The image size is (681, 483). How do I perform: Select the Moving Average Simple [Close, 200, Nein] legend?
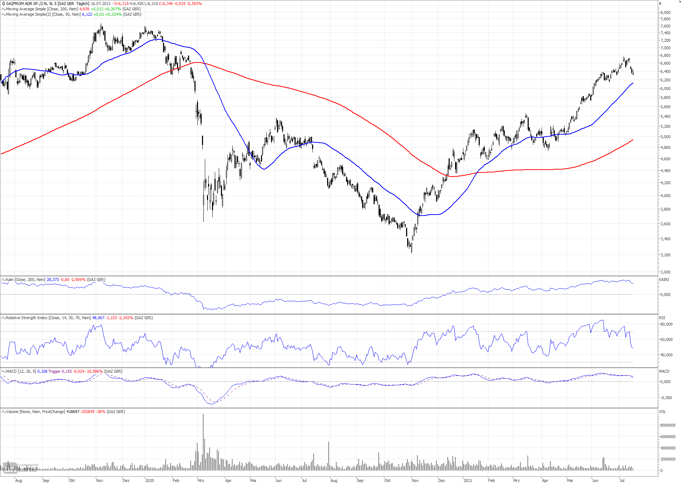pyautogui.click(x=42, y=9)
